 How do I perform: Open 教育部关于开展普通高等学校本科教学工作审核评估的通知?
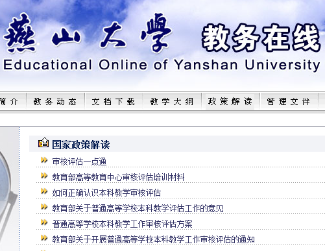coord(153,239)
